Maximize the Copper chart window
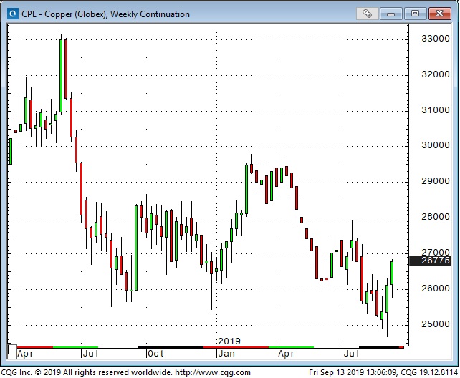Screen dimensions: 460x378 [x=415, y=14]
